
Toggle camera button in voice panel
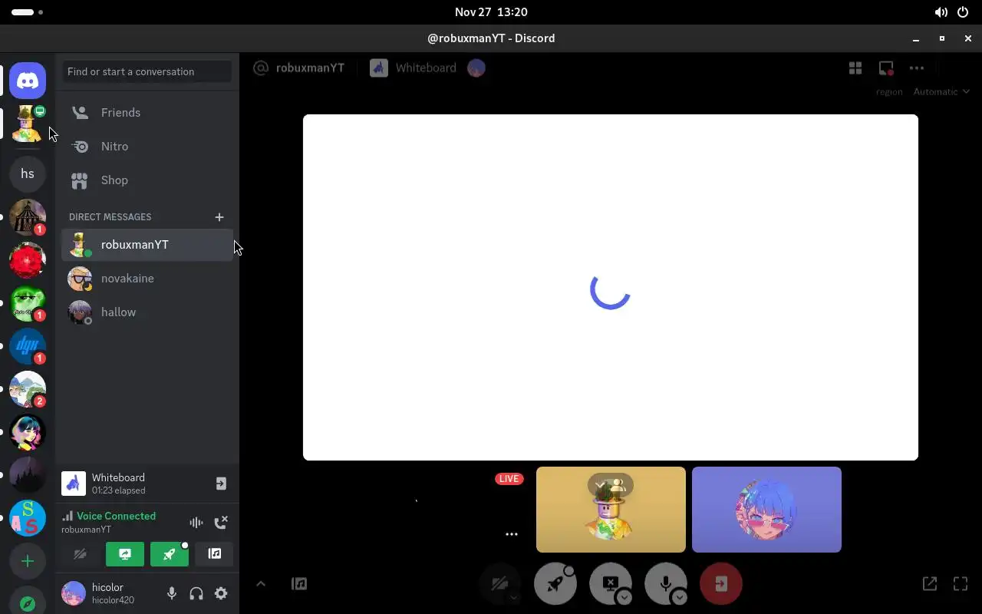[81, 553]
